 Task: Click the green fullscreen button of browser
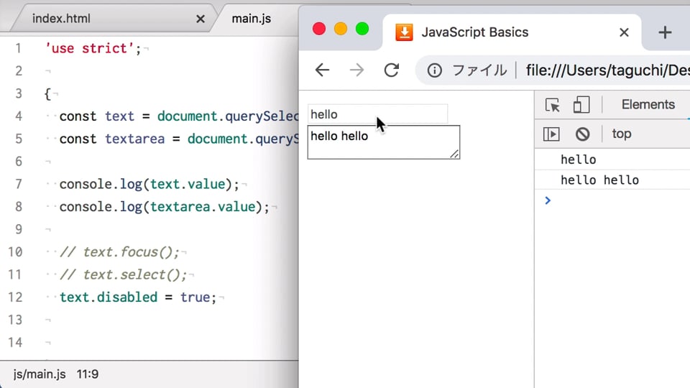(362, 29)
